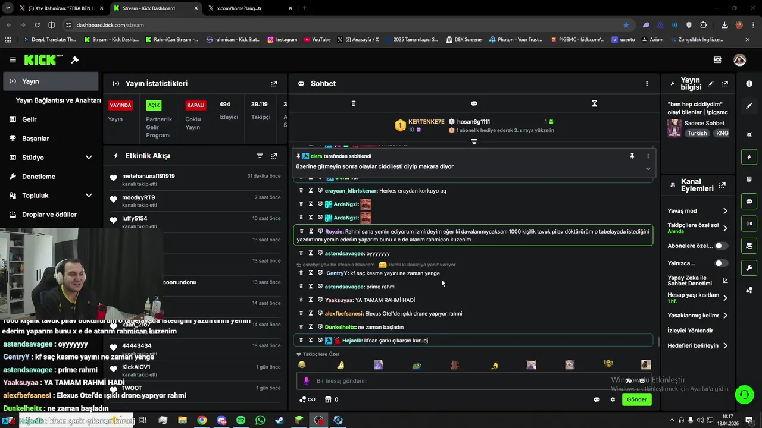This screenshot has width=762, height=428.
Task: Toggle the Abonelere özel switch
Action: pos(721,246)
